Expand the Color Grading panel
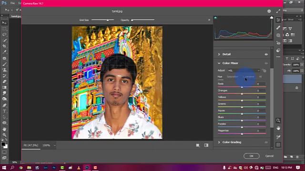 219,142
